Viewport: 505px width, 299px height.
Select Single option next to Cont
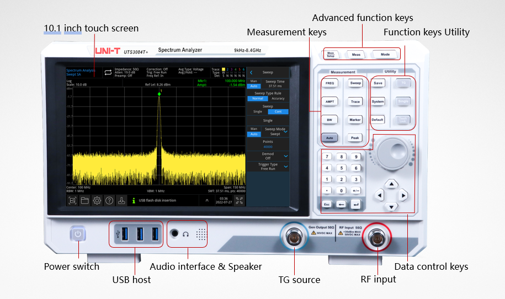[x=258, y=111]
